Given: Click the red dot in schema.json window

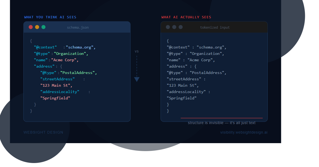Looking at the screenshot, I should (31, 27).
